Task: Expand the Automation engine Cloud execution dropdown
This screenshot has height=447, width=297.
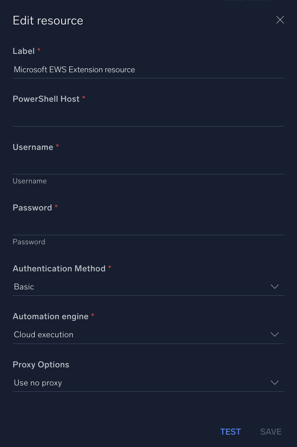Action: coord(148,335)
